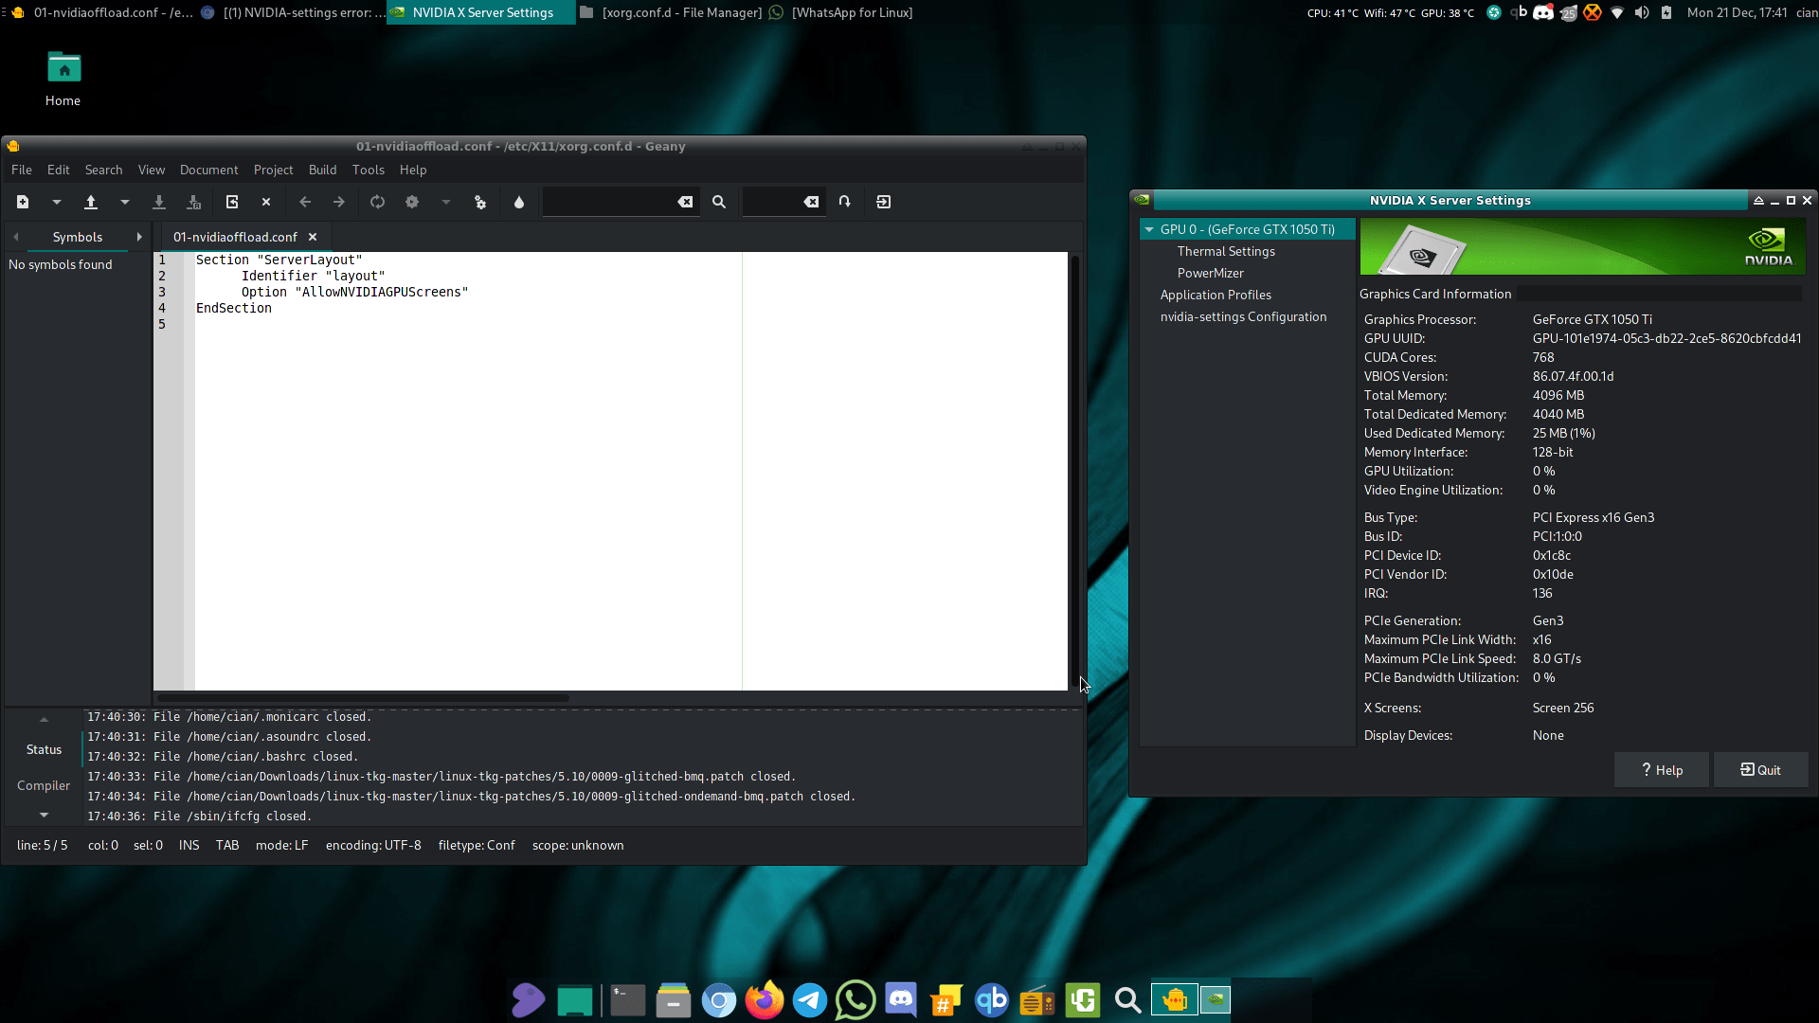Screen dimensions: 1819x1023
Task: Click the new file icon in Geany toolbar
Action: coord(23,202)
